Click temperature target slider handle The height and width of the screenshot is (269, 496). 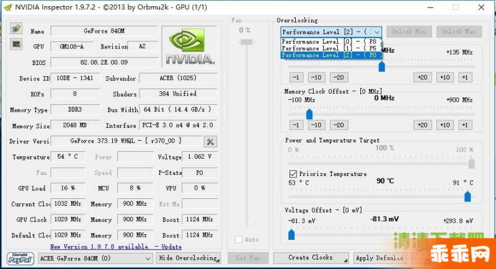tap(467, 196)
